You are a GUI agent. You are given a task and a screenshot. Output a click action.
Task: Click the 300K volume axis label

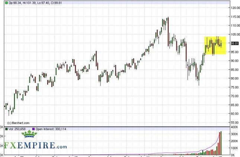[x=234, y=134]
